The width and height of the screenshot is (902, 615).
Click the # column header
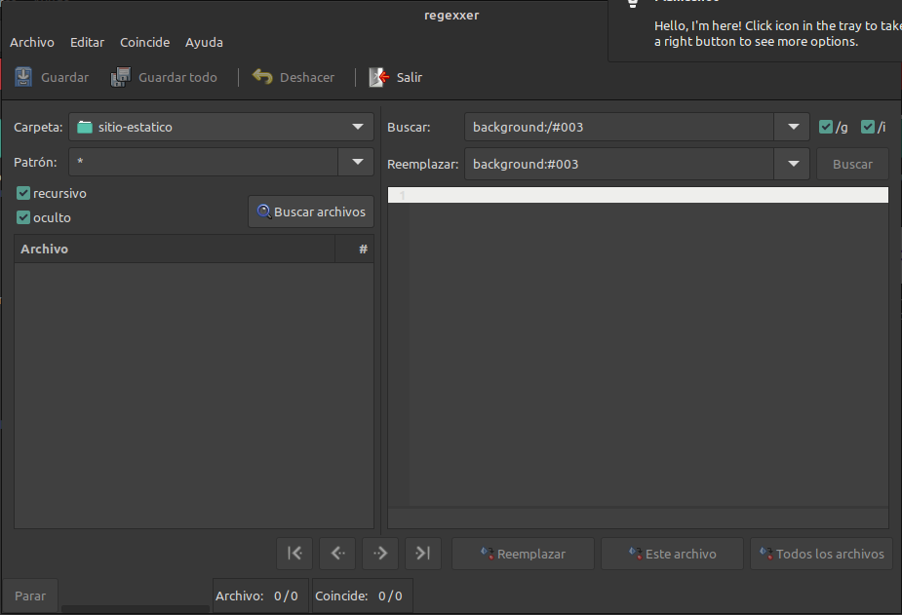pos(355,249)
